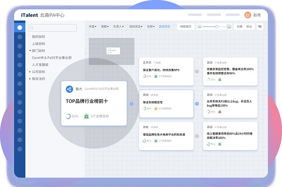Click the 50% progress ring on 业务系统无P2级 card
This screenshot has width=282, height=187.
208,112
